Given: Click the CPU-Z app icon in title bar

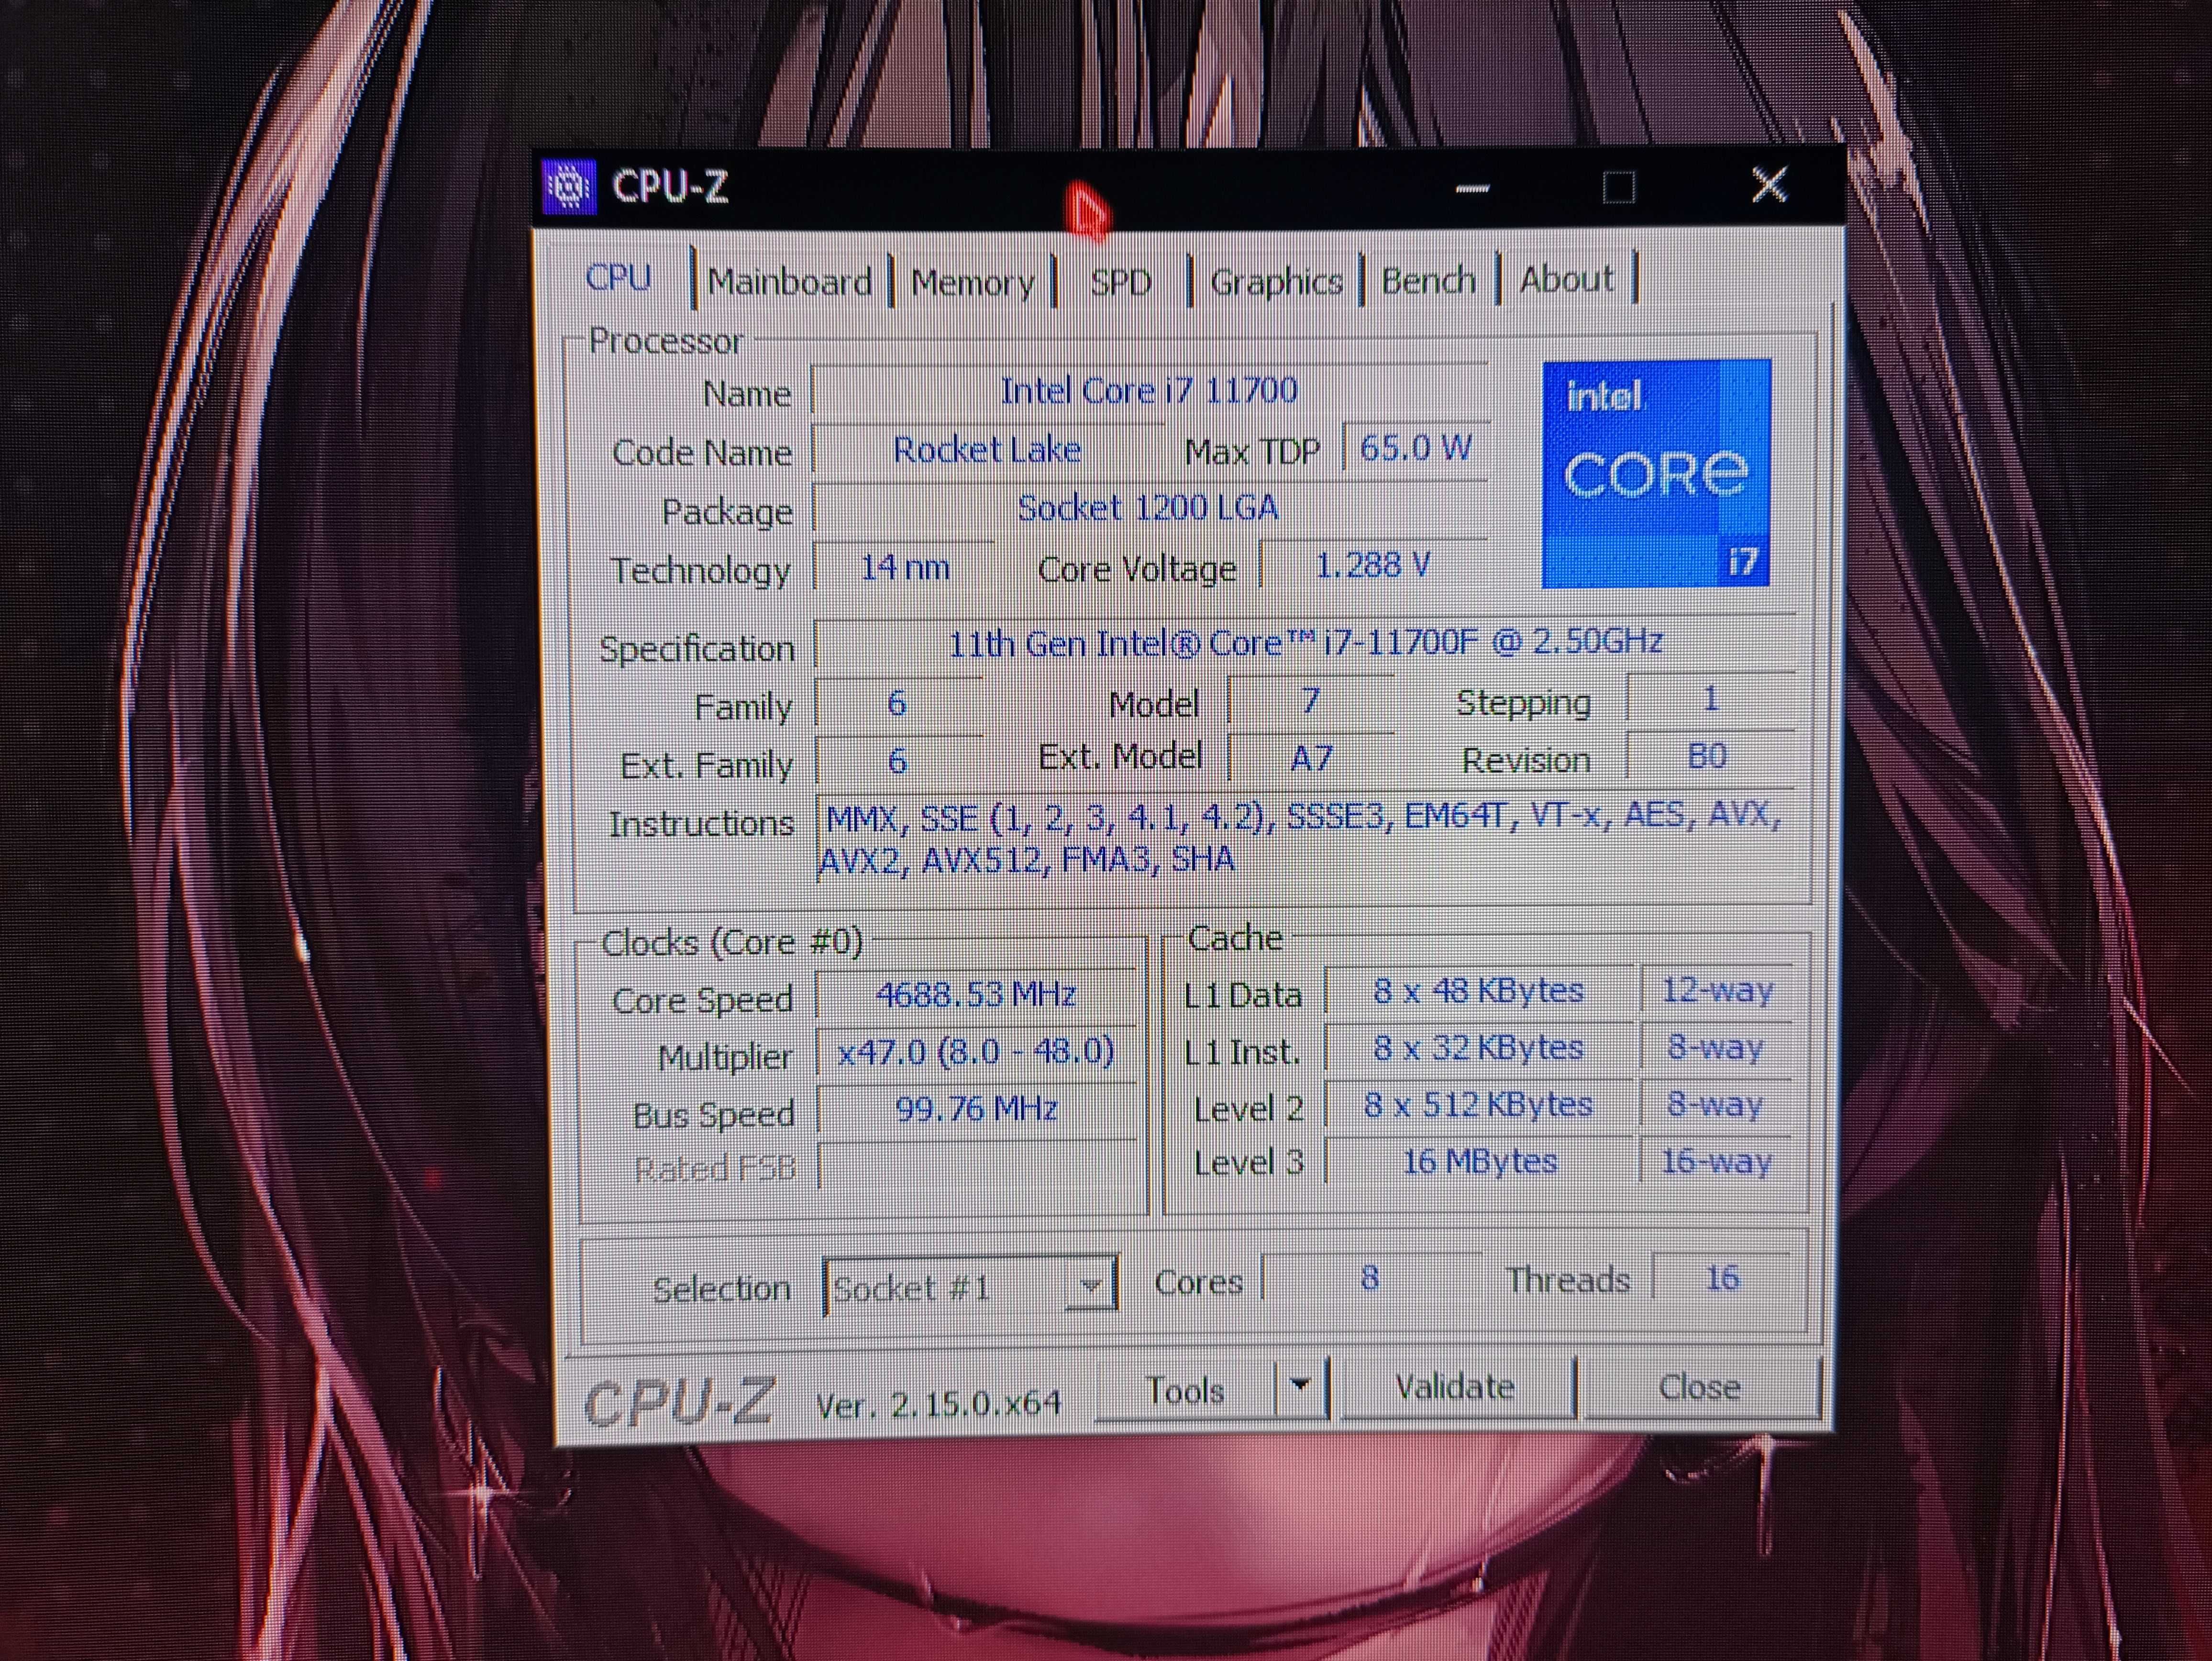Looking at the screenshot, I should click(569, 186).
